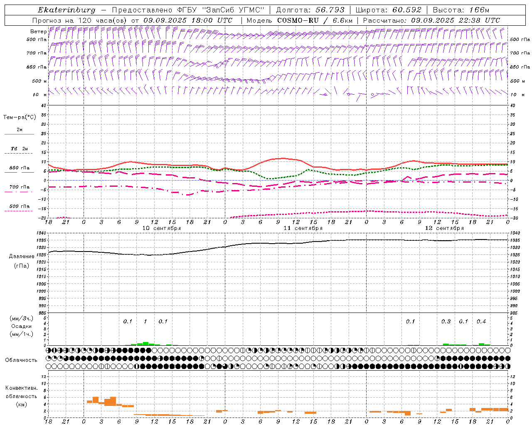Click the Ekaterinburg station title
This screenshot has width=532, height=425.
[x=66, y=10]
